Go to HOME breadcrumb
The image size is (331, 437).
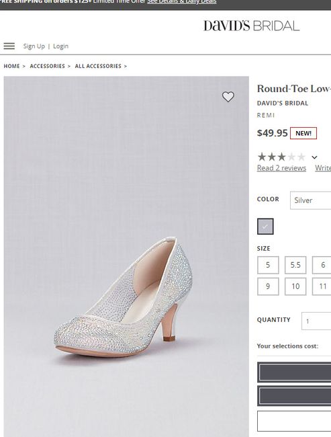tap(11, 66)
